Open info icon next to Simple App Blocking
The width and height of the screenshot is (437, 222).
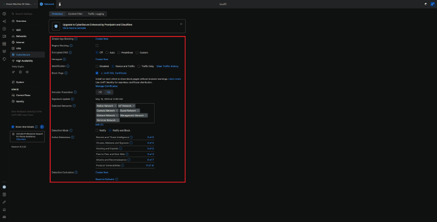pyautogui.click(x=76, y=39)
